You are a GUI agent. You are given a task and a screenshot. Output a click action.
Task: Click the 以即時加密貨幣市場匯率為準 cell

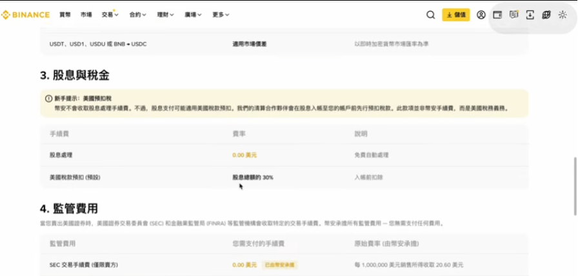pyautogui.click(x=392, y=44)
